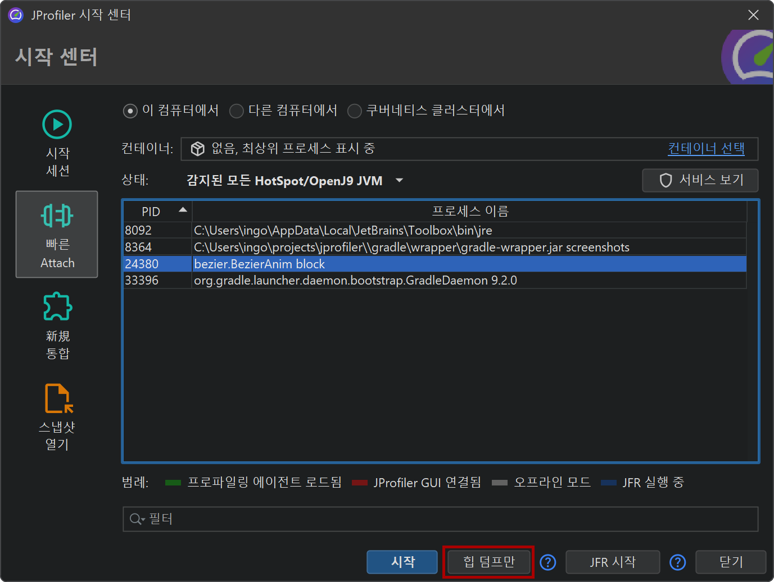The width and height of the screenshot is (774, 582).
Task: Click the search magnifier icon in filter
Action: (x=136, y=519)
